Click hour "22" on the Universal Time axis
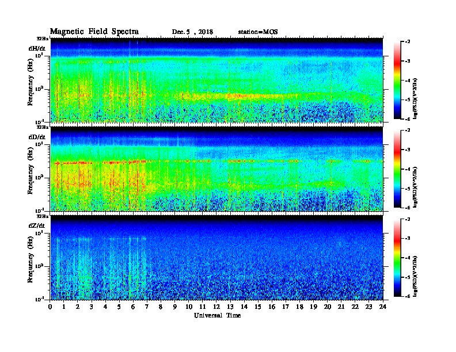This screenshot has width=456, height=352. (x=355, y=307)
